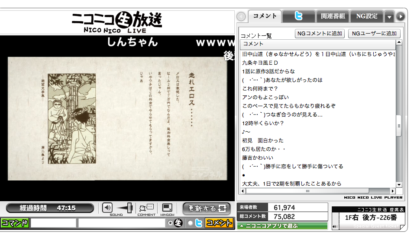
Task: Click the seat ticket back arrow icon
Action: point(335,226)
